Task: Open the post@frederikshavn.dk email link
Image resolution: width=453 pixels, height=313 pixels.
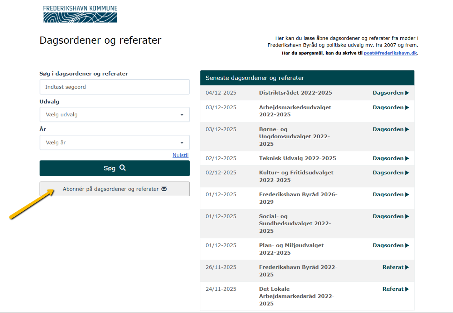Action: pyautogui.click(x=390, y=53)
